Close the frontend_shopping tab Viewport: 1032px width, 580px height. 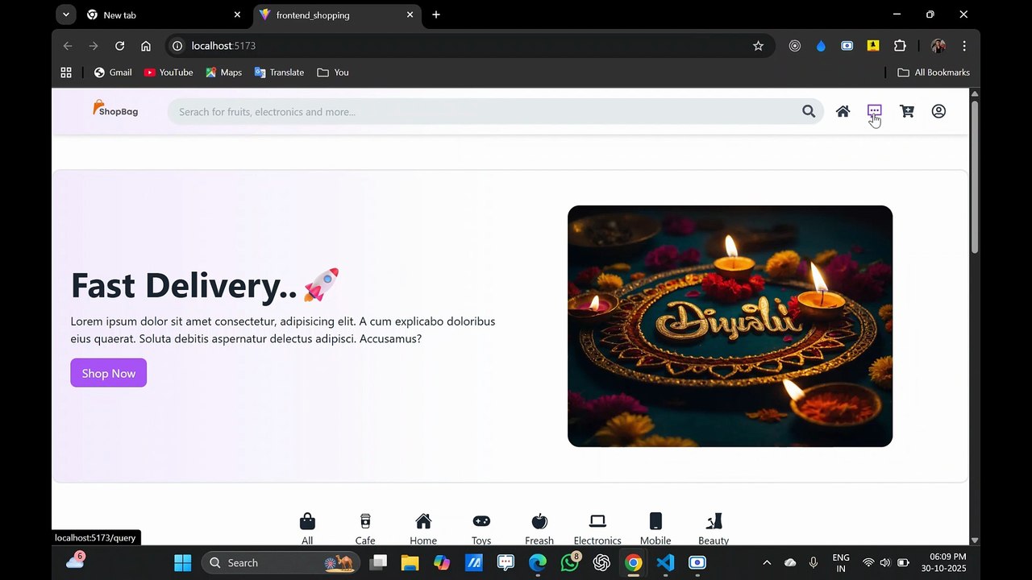(410, 14)
